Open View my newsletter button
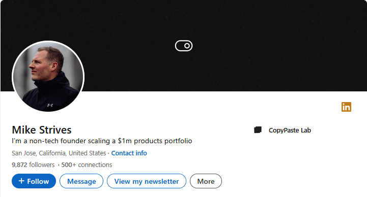The width and height of the screenshot is (367, 197). coord(147,181)
